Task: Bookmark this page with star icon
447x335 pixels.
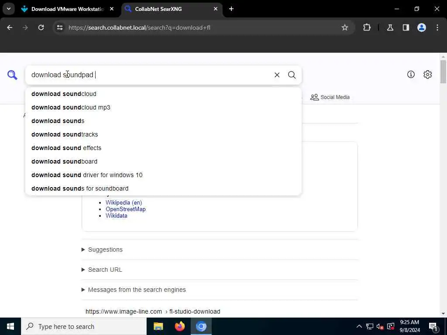Action: pos(345,27)
